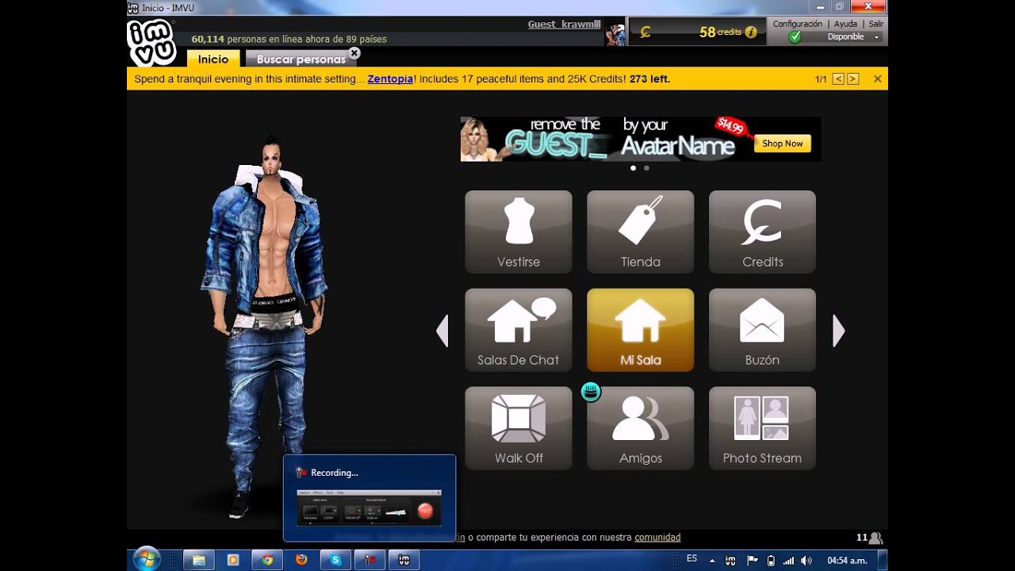The width and height of the screenshot is (1015, 571).
Task: Go to next promo message
Action: (853, 79)
